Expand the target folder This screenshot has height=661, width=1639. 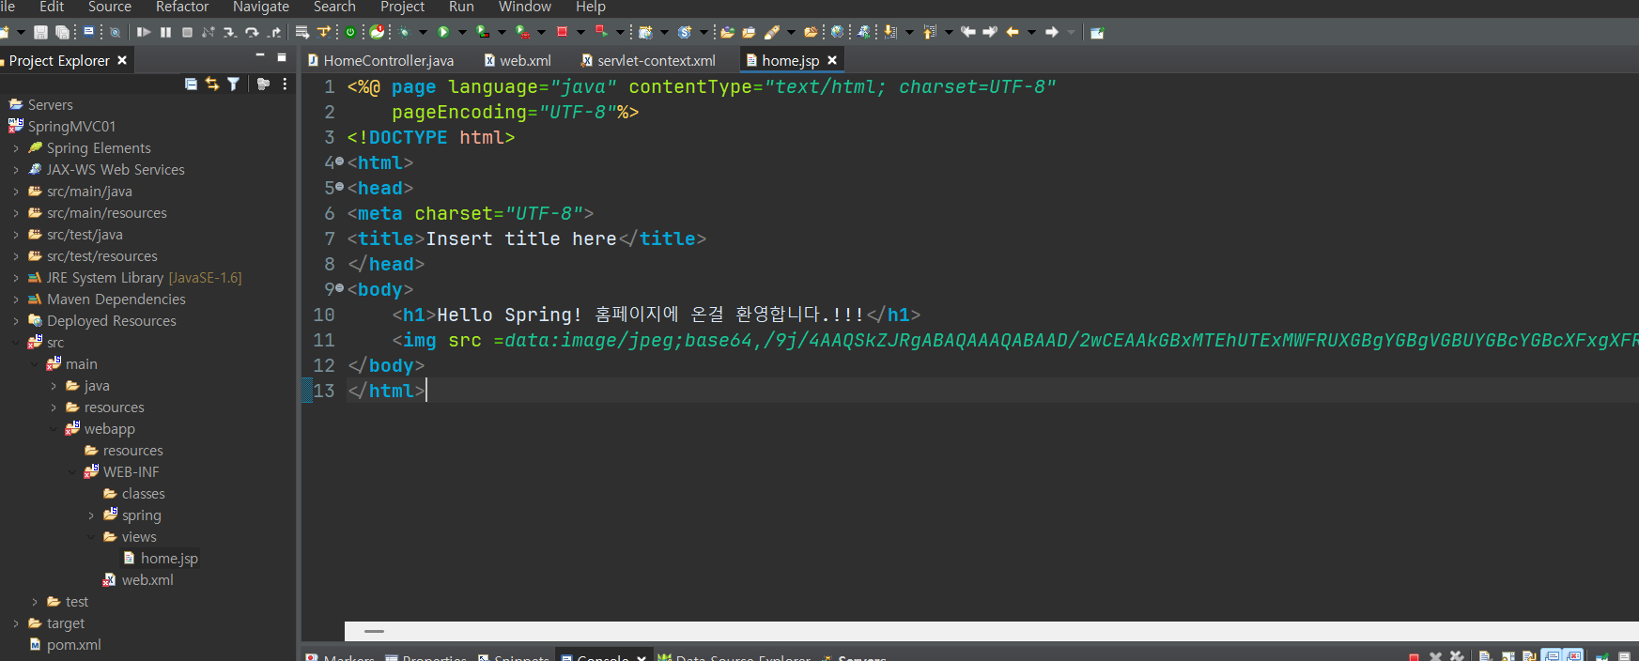point(16,623)
